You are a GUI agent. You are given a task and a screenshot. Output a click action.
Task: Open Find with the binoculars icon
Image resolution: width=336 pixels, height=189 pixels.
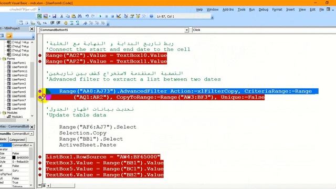(79, 16)
